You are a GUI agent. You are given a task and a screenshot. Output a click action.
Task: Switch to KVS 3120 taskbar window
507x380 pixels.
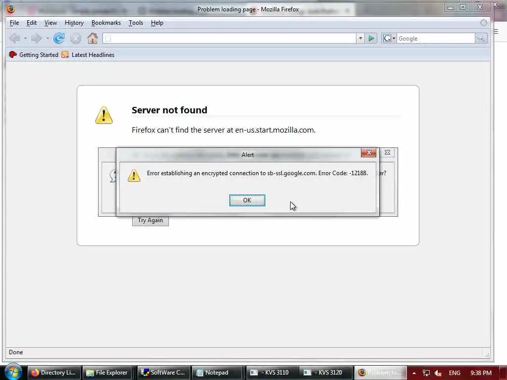325,373
